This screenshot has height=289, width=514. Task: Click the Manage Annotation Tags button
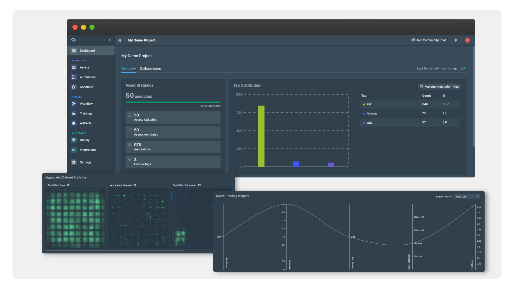point(439,87)
